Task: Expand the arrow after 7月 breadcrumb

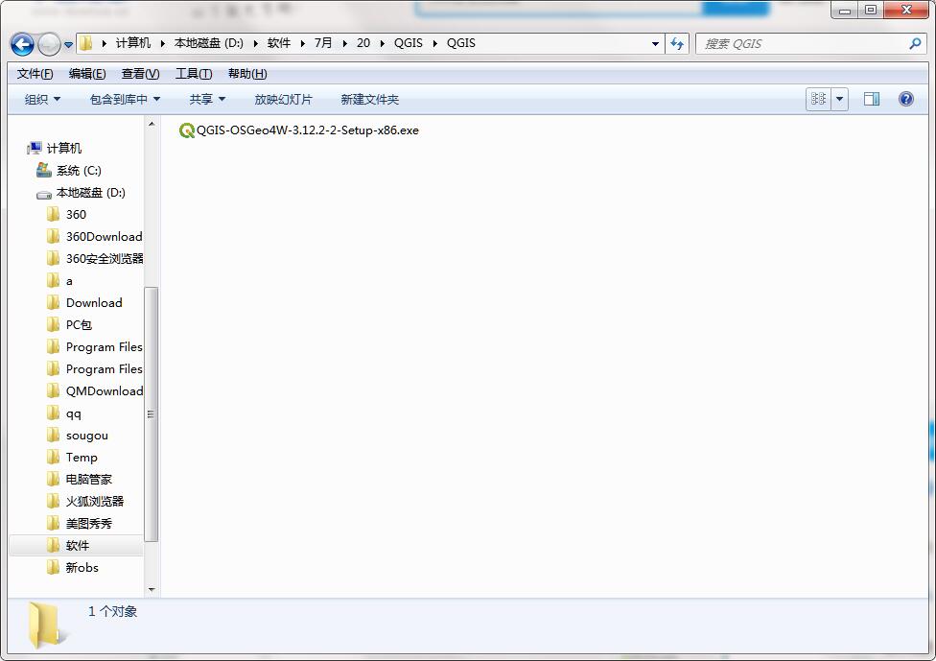Action: (x=344, y=43)
